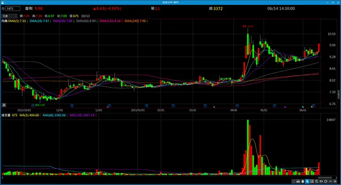Click the purple triangle marker after 05/02

285,107
